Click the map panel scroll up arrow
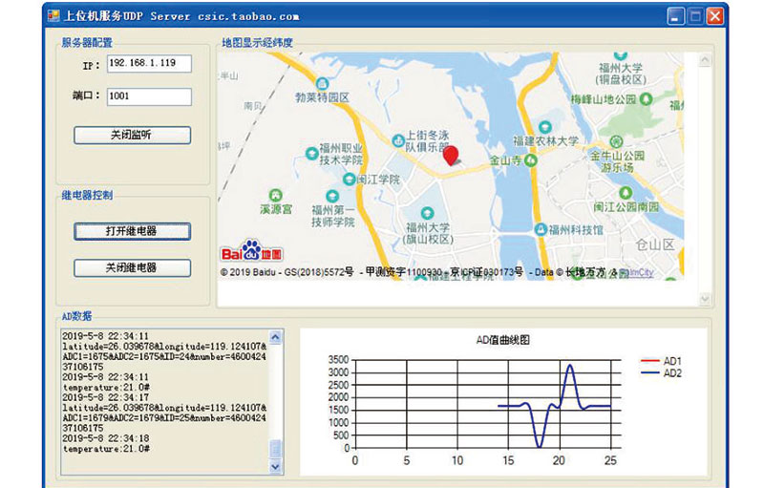The width and height of the screenshot is (764, 488). pos(705,60)
